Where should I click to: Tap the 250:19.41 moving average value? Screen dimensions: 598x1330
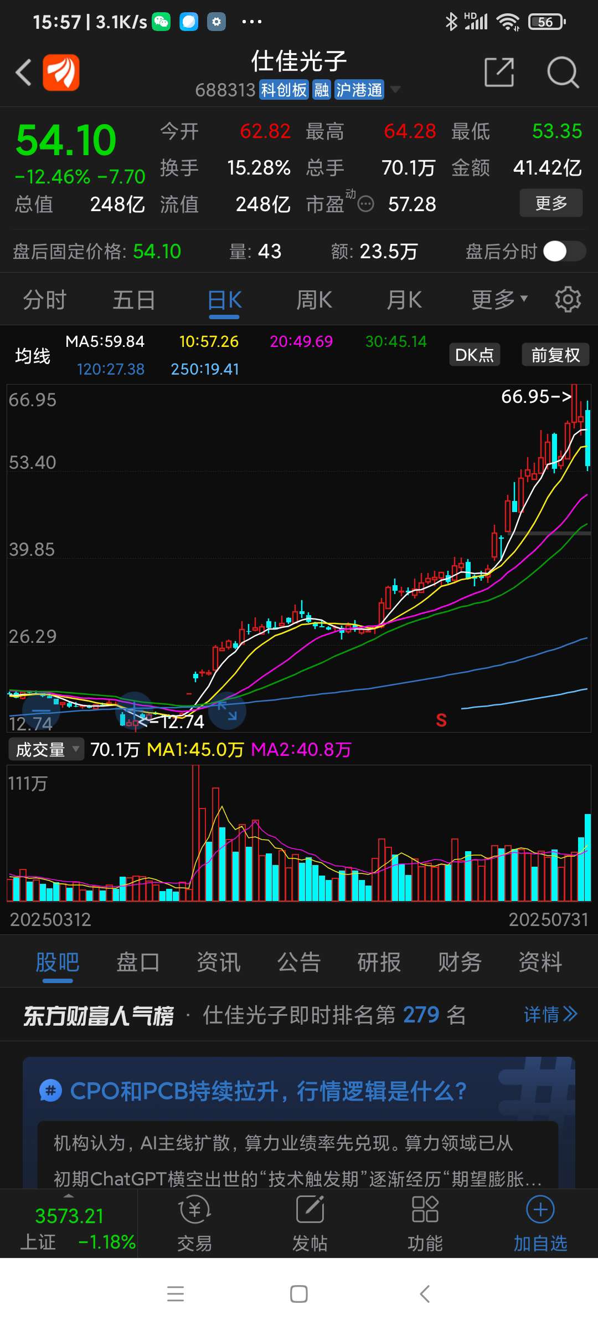tap(205, 369)
